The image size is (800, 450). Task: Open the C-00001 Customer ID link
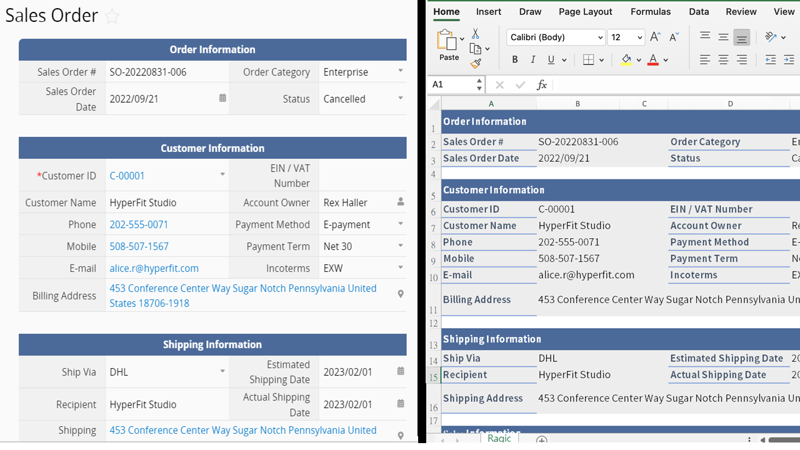click(127, 176)
